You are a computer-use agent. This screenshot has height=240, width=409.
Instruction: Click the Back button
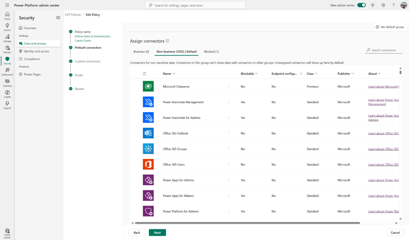136,232
